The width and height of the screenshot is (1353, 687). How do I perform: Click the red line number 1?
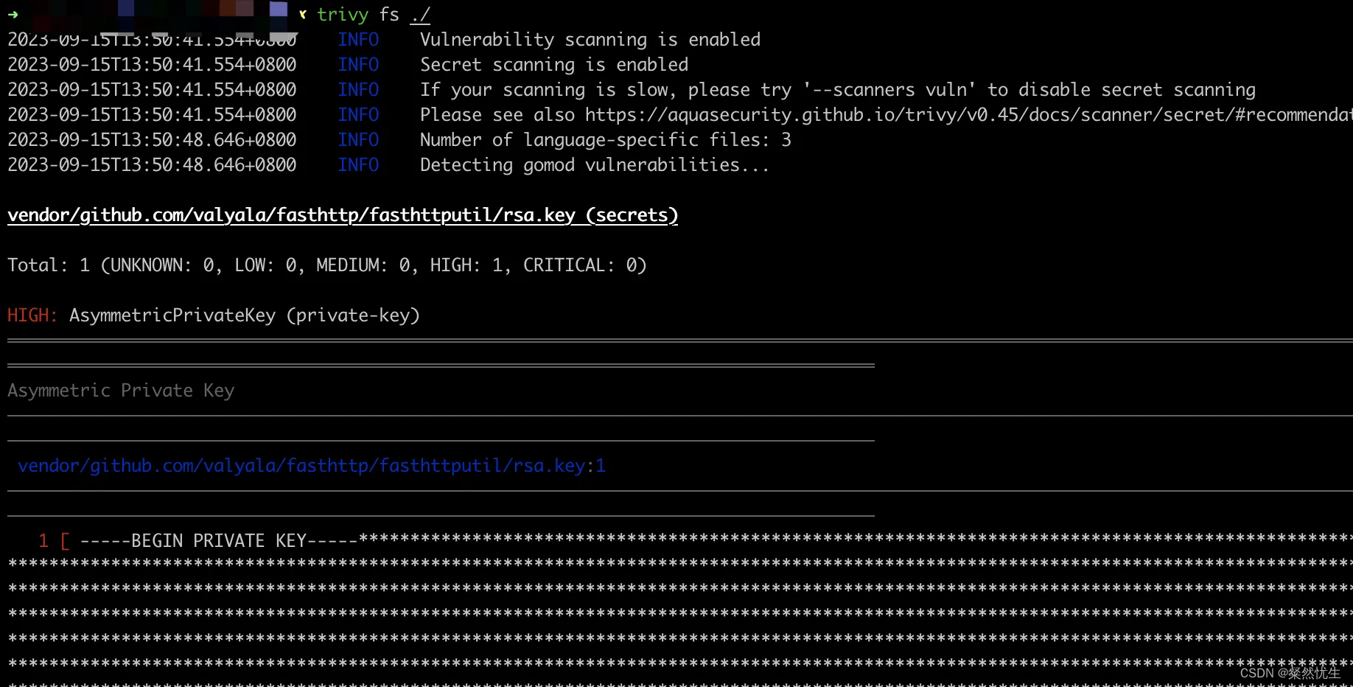pos(43,541)
